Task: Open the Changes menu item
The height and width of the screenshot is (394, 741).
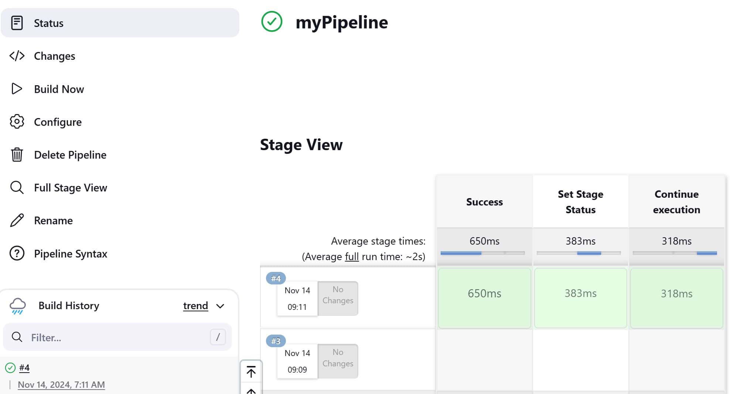Action: coord(54,56)
